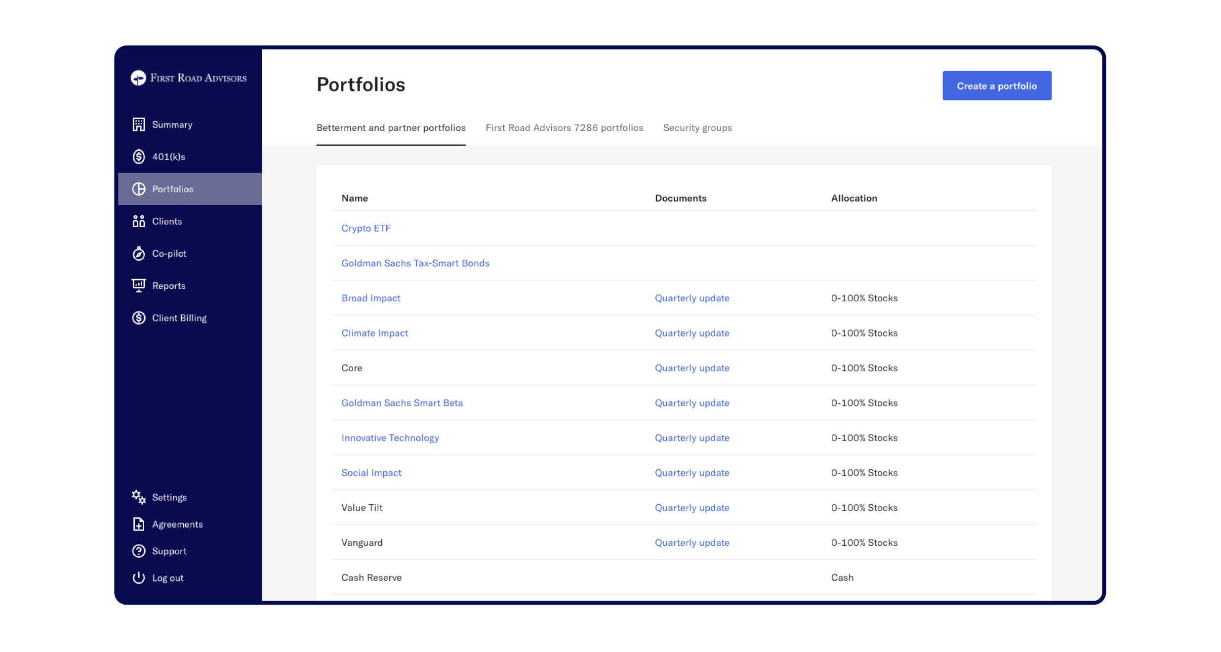Click the Log out power icon
The width and height of the screenshot is (1221, 652).
[139, 577]
